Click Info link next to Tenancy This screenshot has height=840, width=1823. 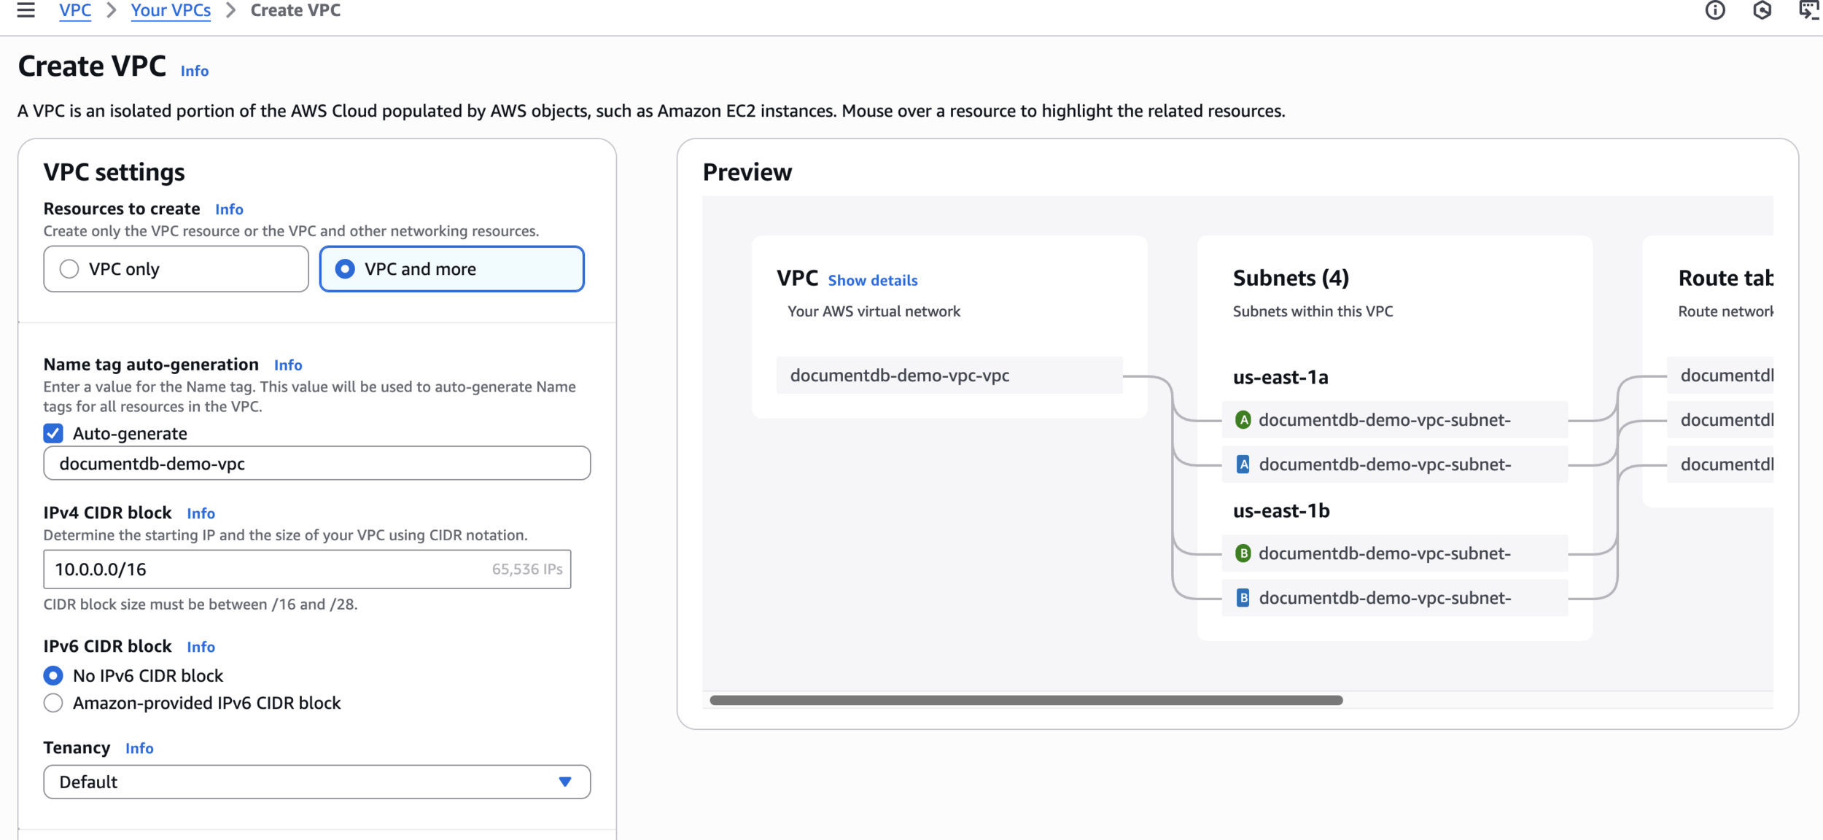(139, 749)
